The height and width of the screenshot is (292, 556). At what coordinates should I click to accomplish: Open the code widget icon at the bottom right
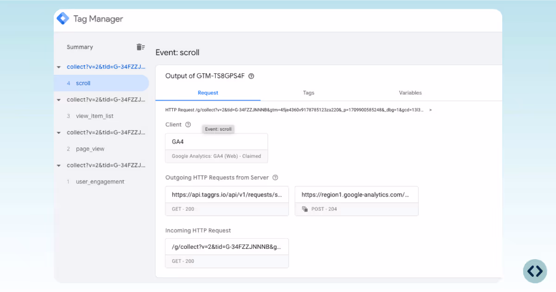tap(535, 271)
